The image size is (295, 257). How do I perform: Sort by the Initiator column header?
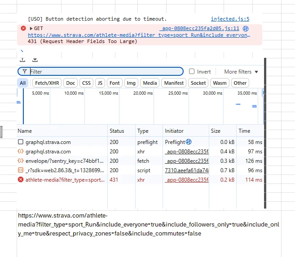point(186,131)
